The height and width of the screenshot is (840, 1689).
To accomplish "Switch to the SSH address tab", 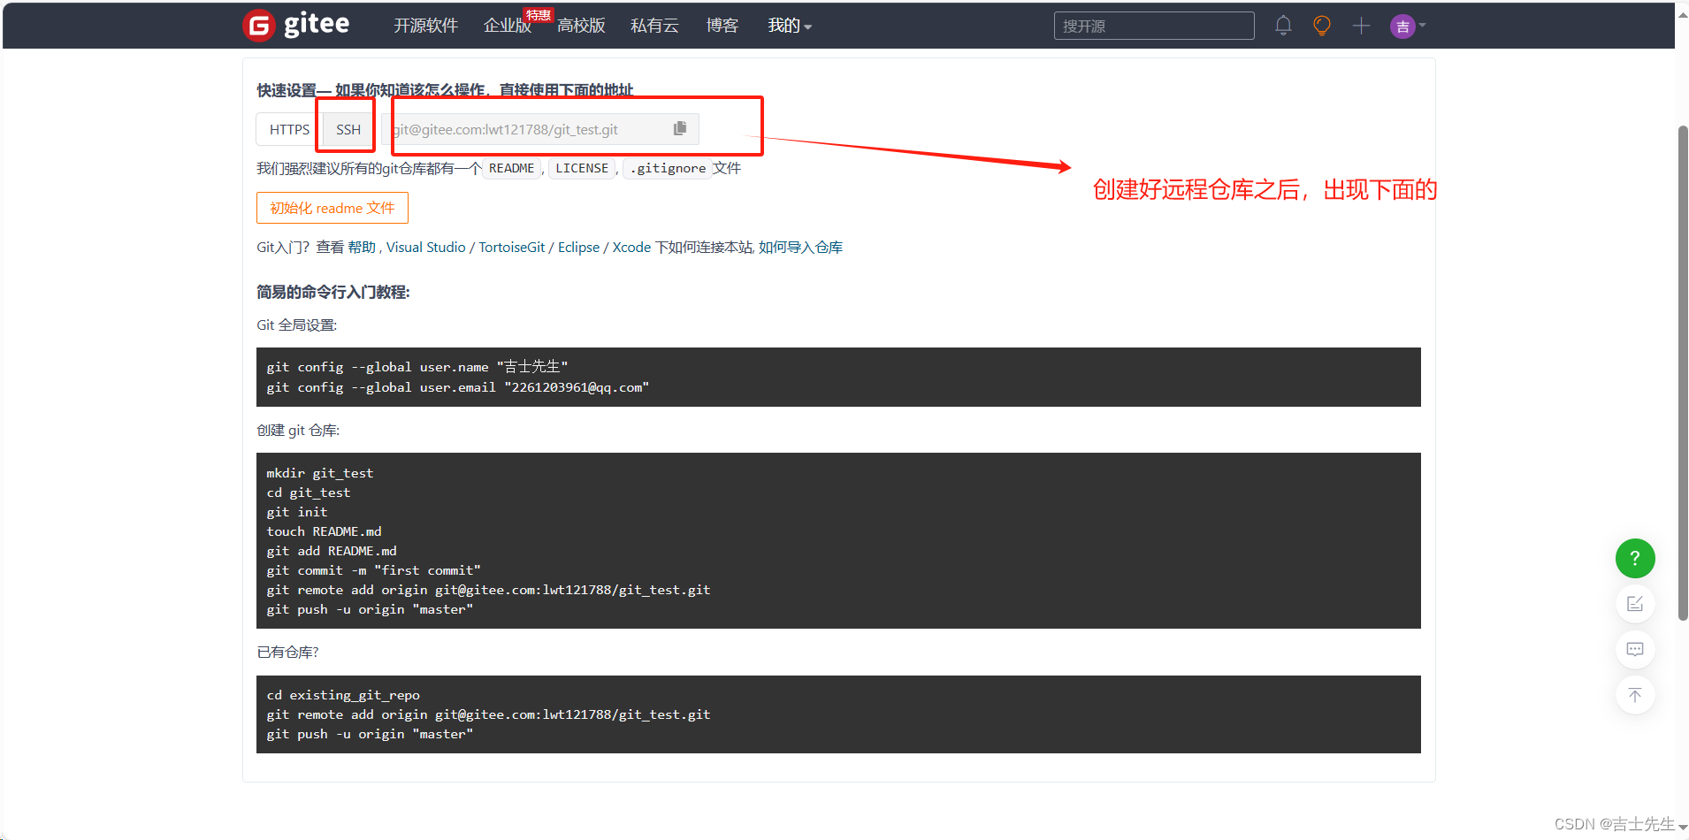I will click(348, 129).
